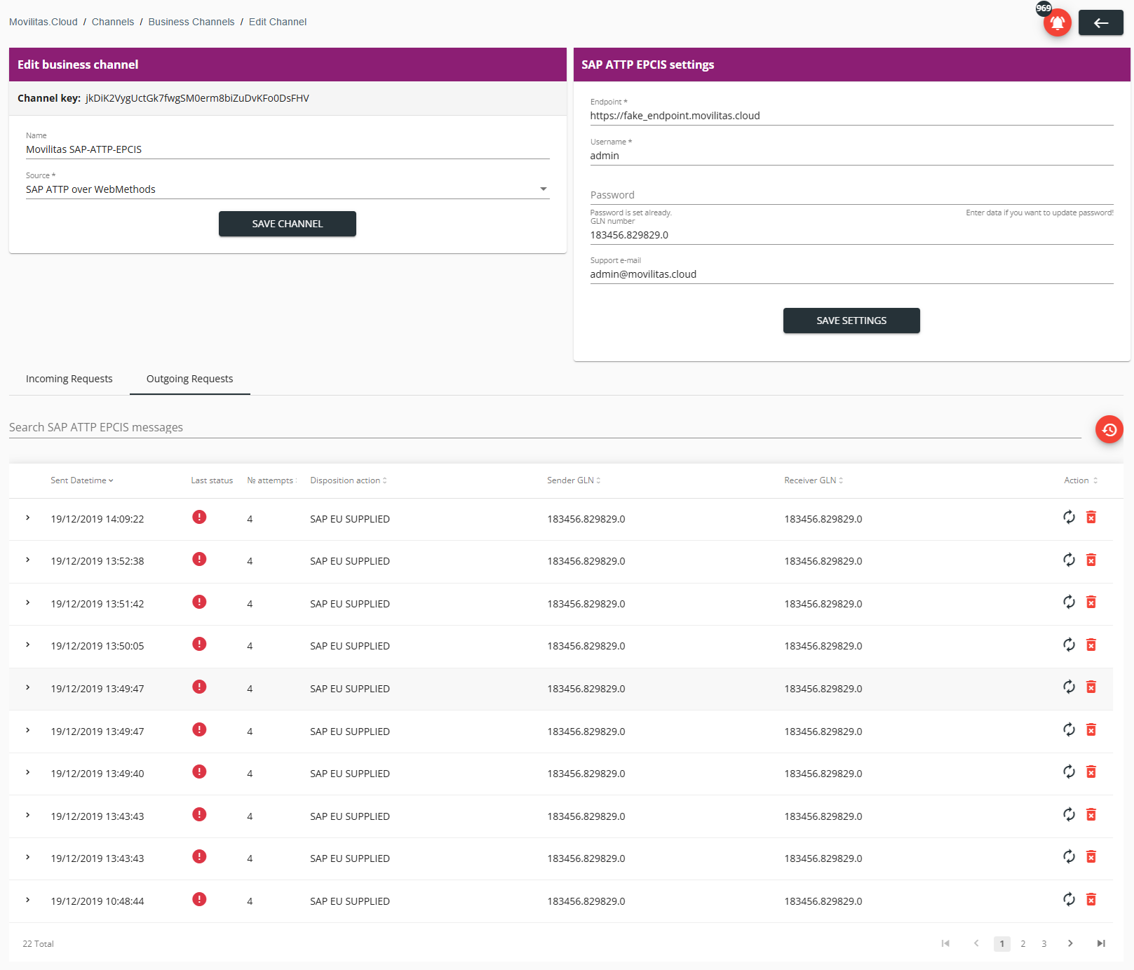
Task: Go to results page 2
Action: pyautogui.click(x=1023, y=943)
